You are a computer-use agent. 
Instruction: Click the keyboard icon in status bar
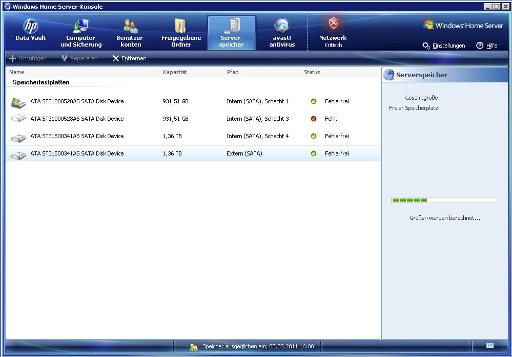490,346
